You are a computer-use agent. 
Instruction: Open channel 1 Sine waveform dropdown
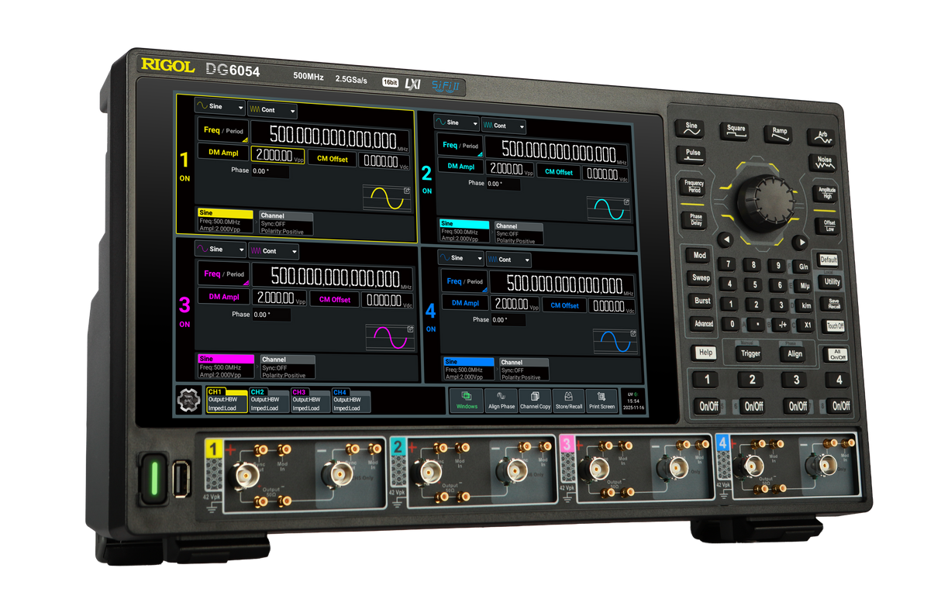[x=219, y=108]
